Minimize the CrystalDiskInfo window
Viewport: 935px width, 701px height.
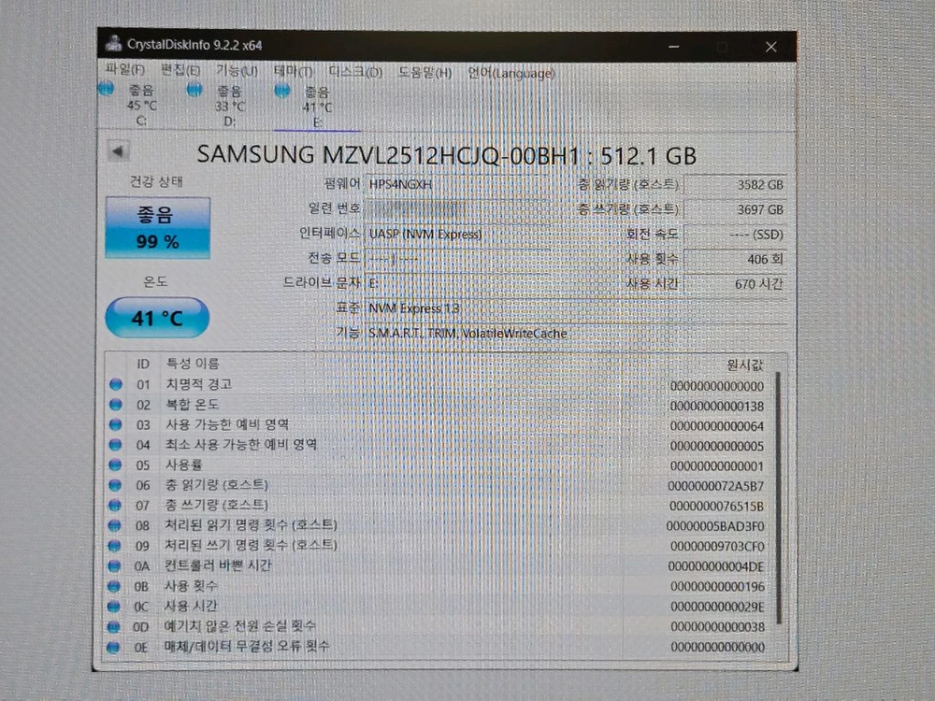click(674, 47)
